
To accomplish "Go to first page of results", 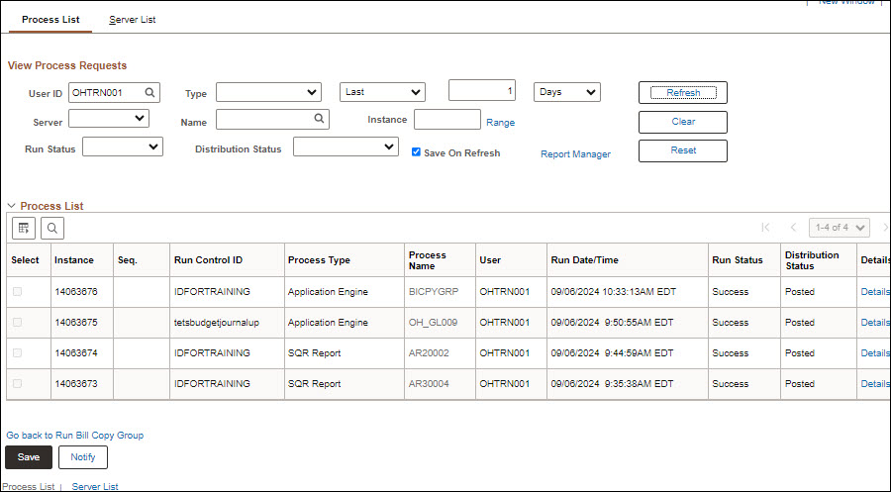I will point(764,228).
